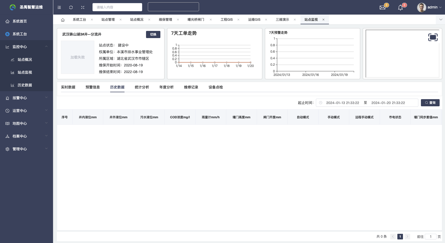
Task: Open the mail messages icon
Action: click(382, 7)
